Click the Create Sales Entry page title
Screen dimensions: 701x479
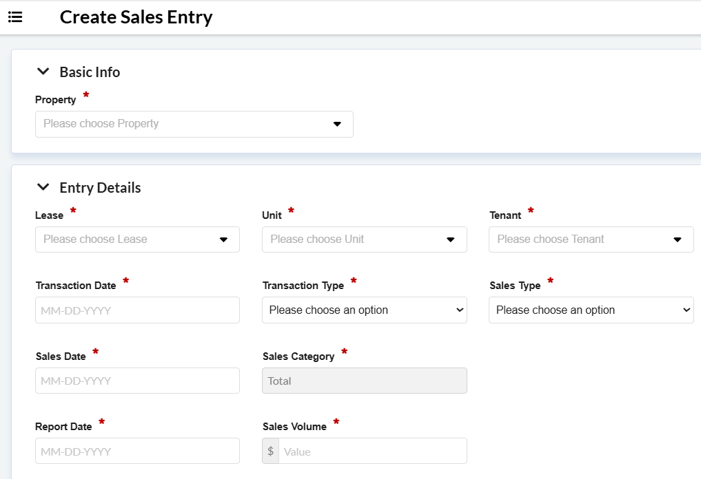[x=136, y=17]
